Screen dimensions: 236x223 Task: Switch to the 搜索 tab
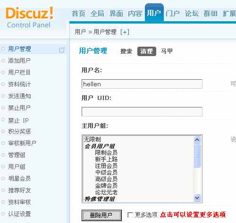[126, 51]
